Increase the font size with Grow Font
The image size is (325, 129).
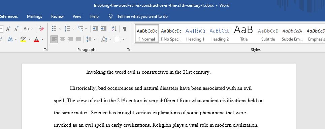[8, 29]
